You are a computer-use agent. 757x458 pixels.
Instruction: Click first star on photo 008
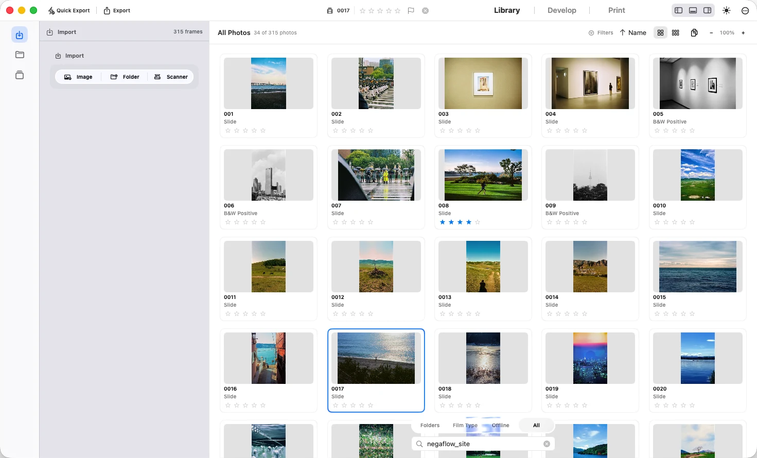(x=443, y=222)
